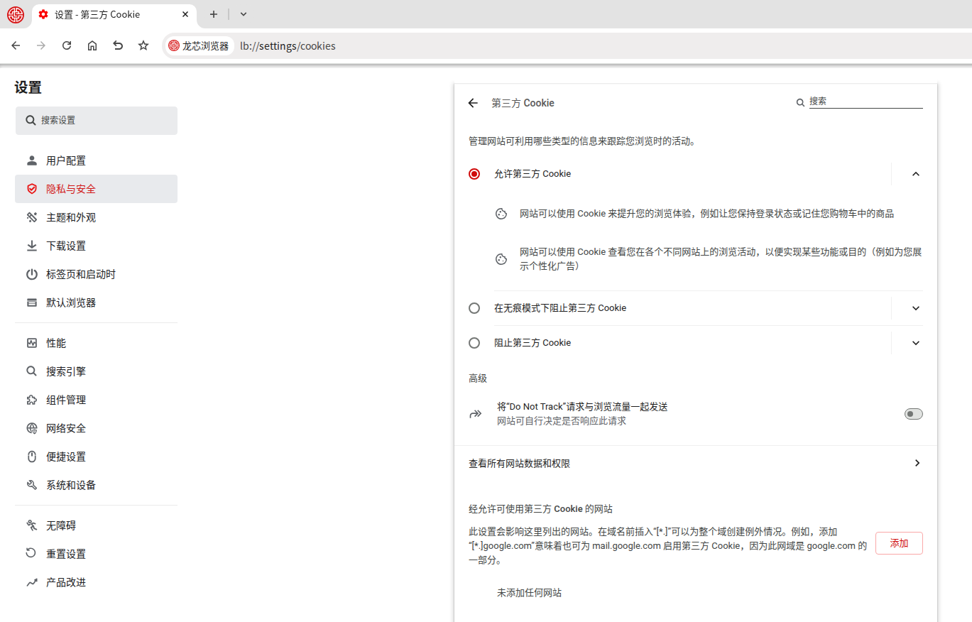This screenshot has width=972, height=622.
Task: Go to home page via house icon
Action: tap(92, 45)
